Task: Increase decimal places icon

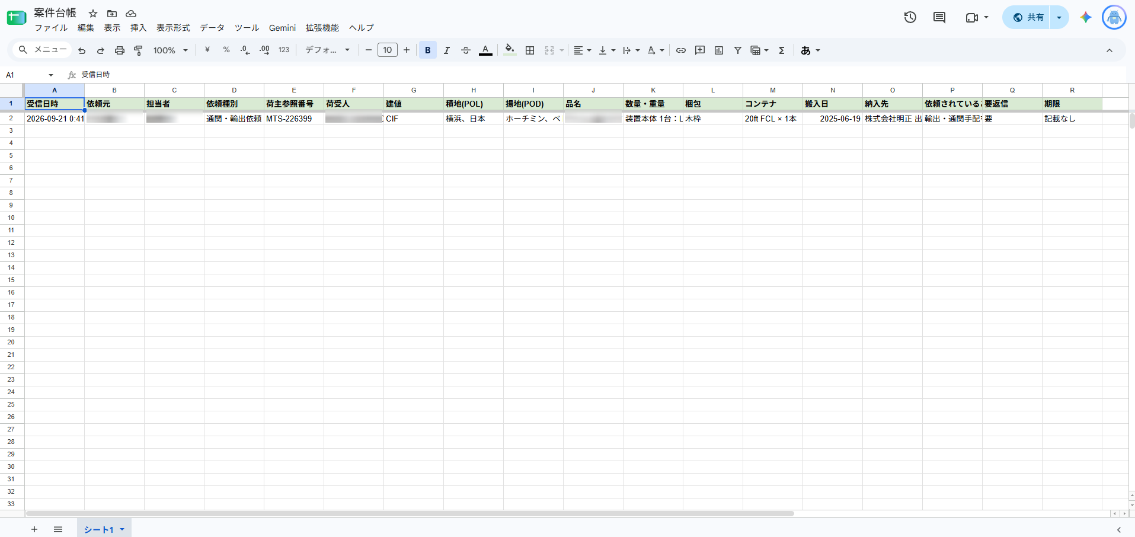Action: [264, 50]
